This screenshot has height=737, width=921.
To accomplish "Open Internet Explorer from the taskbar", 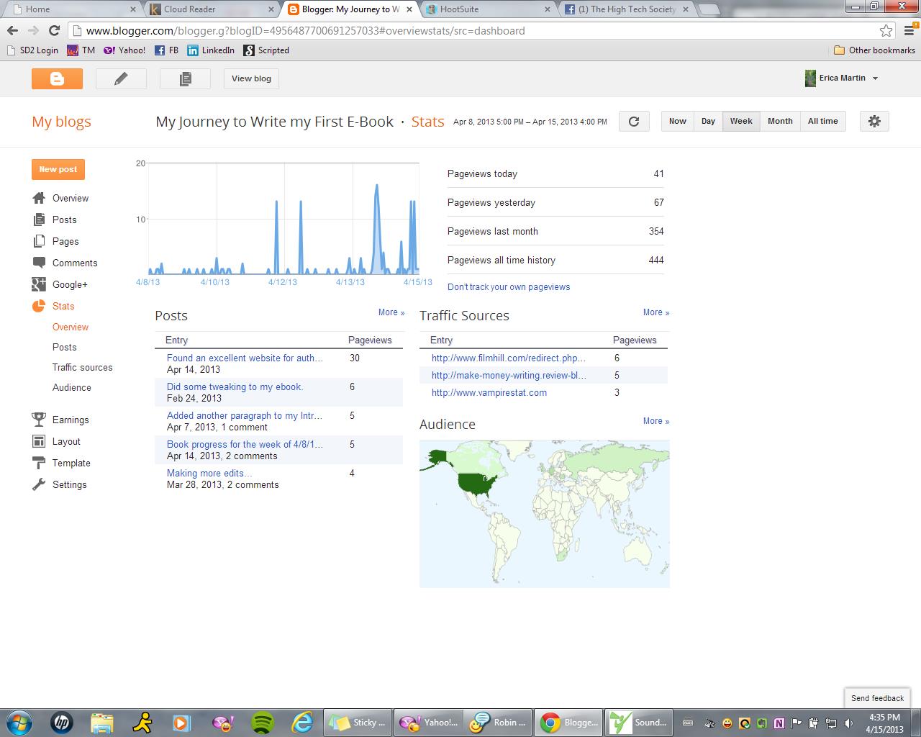I will click(x=303, y=722).
